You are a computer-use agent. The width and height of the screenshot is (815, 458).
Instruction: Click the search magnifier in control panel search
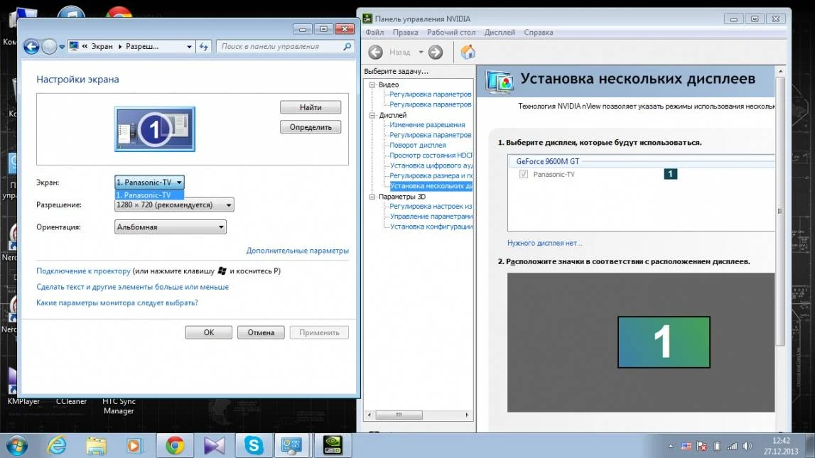coord(347,46)
